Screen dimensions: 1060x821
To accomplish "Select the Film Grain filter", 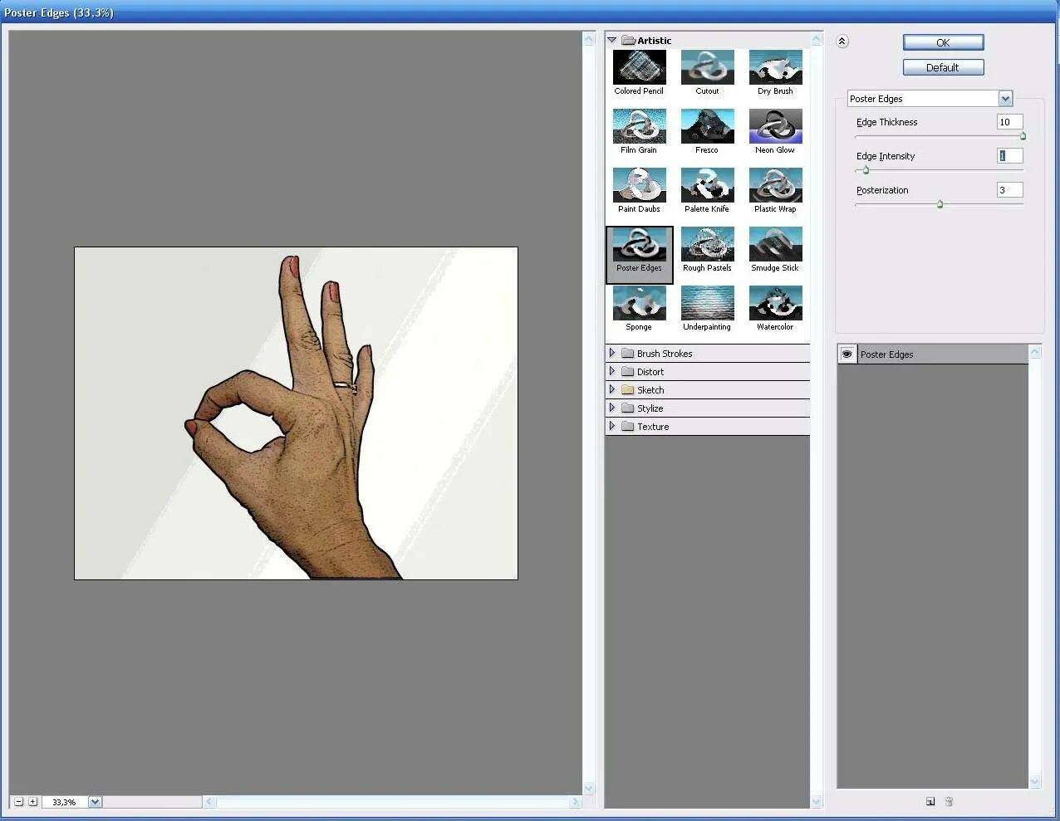I will pos(639,126).
